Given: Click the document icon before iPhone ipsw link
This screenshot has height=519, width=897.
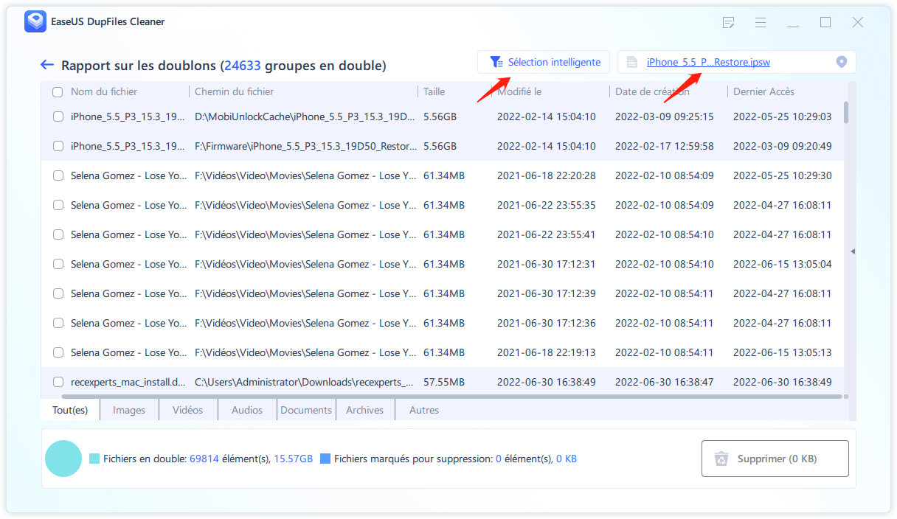Looking at the screenshot, I should click(x=631, y=62).
